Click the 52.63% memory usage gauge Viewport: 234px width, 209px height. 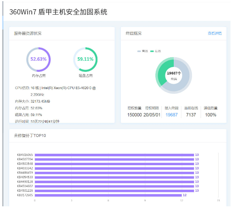[38, 59]
